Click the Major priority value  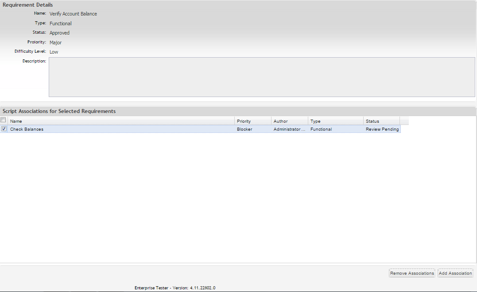point(55,43)
